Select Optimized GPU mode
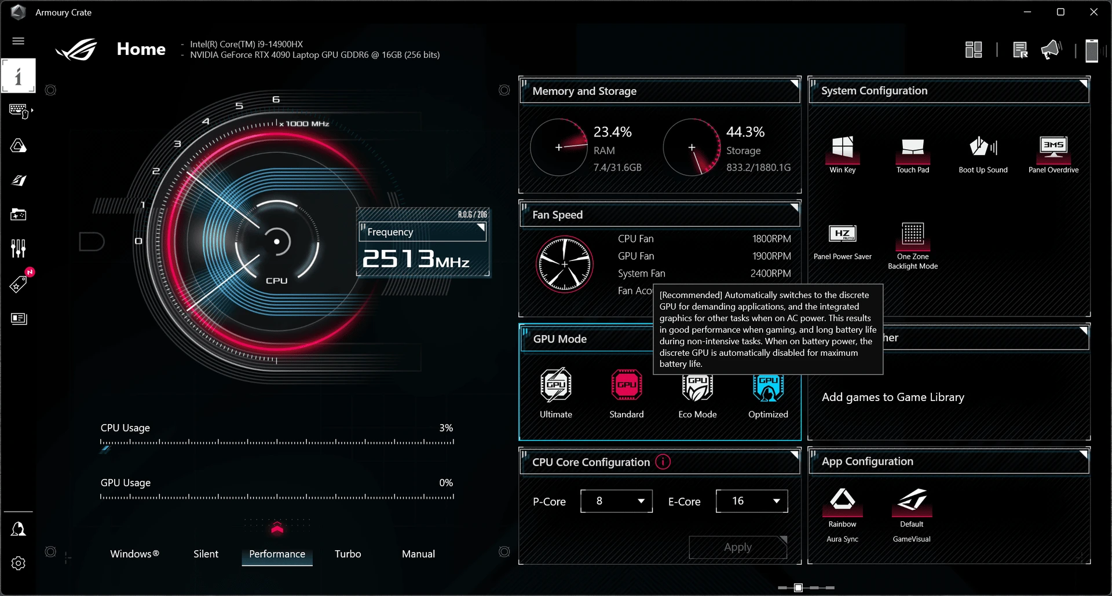Viewport: 1112px width, 596px height. tap(768, 396)
